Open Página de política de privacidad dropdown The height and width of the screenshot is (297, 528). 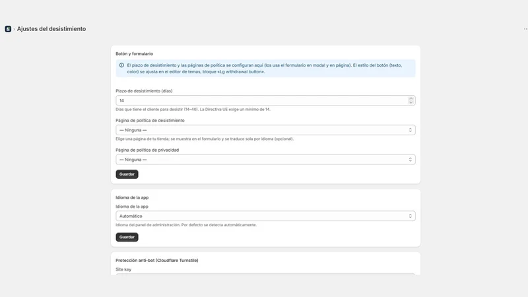point(265,160)
